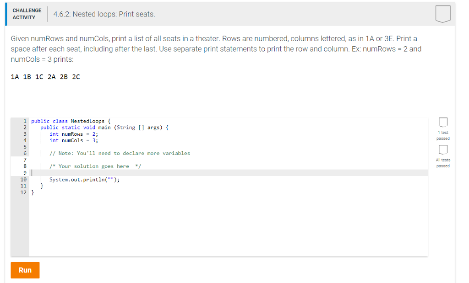The image size is (469, 283).
Task: Click the closing brace on line 12
Action: (33, 192)
